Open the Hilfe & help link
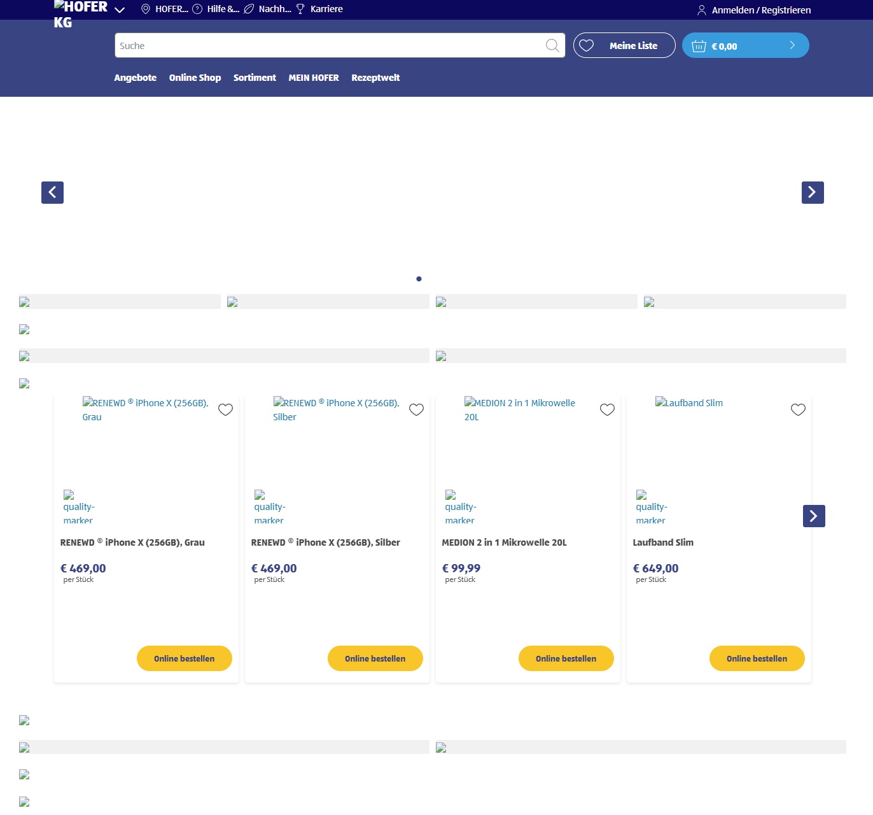This screenshot has width=873, height=815. point(223,9)
